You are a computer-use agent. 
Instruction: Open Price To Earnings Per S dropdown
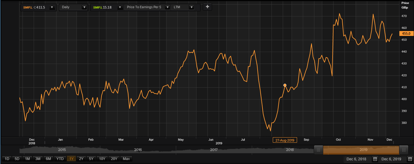[x=167, y=7]
